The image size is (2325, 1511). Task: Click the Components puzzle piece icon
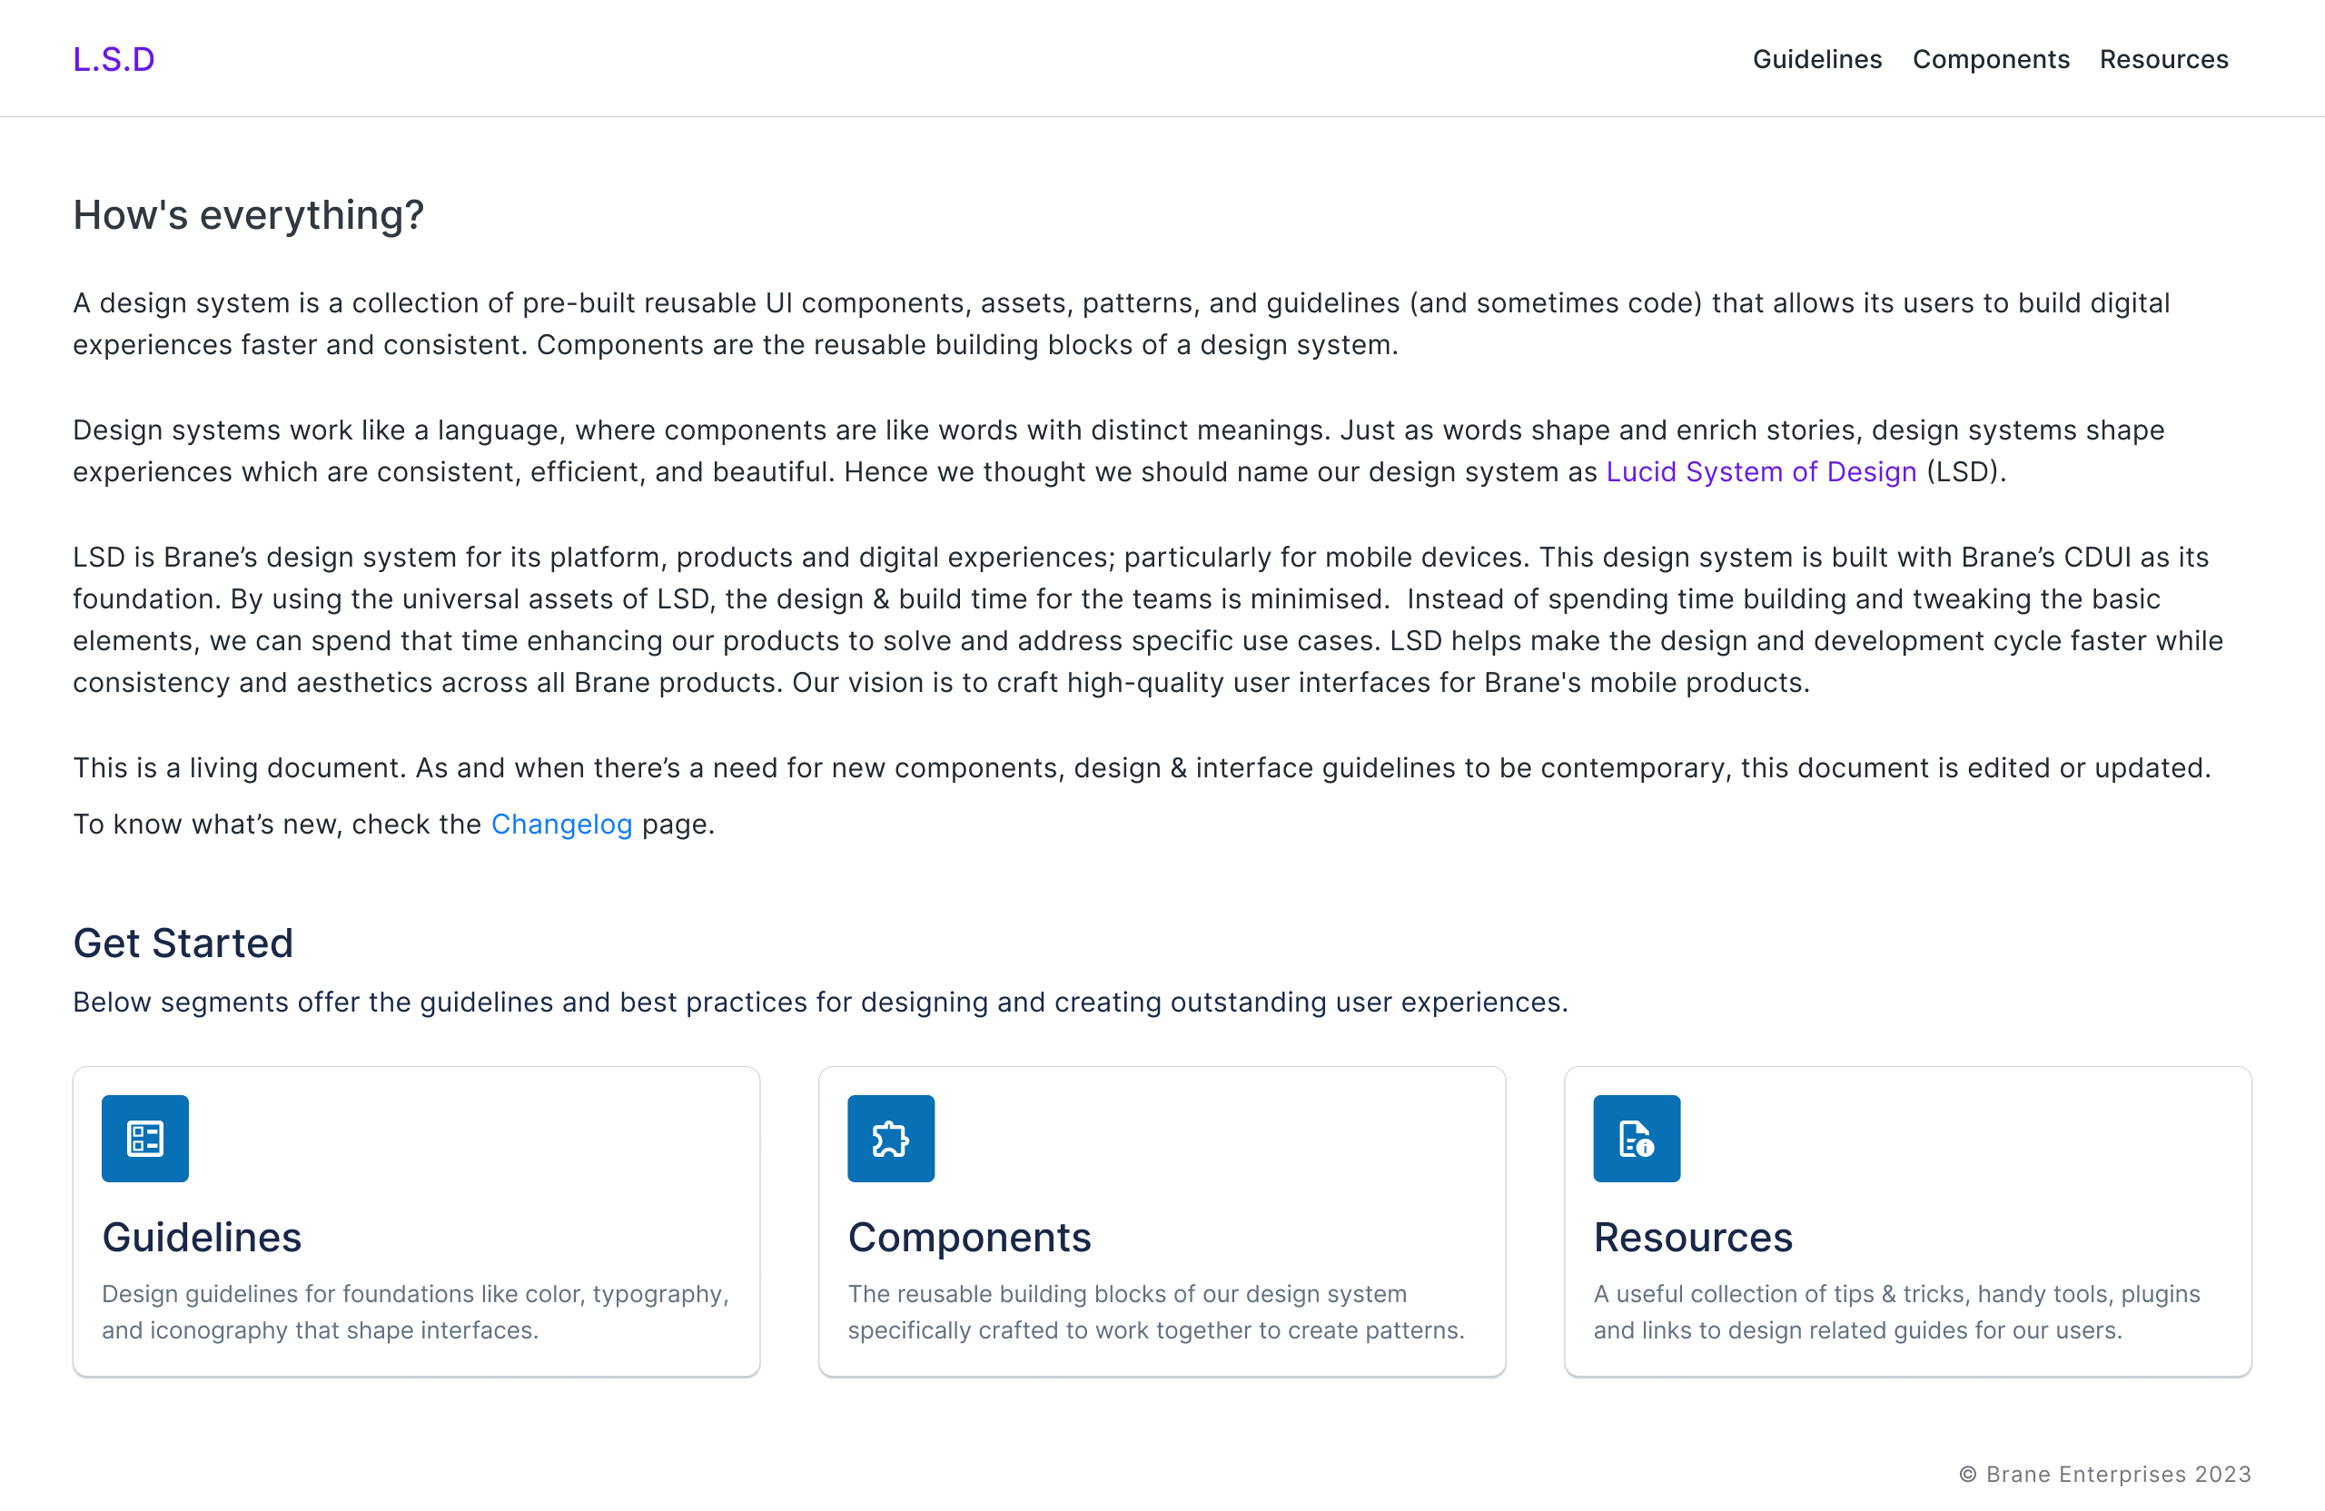click(890, 1138)
